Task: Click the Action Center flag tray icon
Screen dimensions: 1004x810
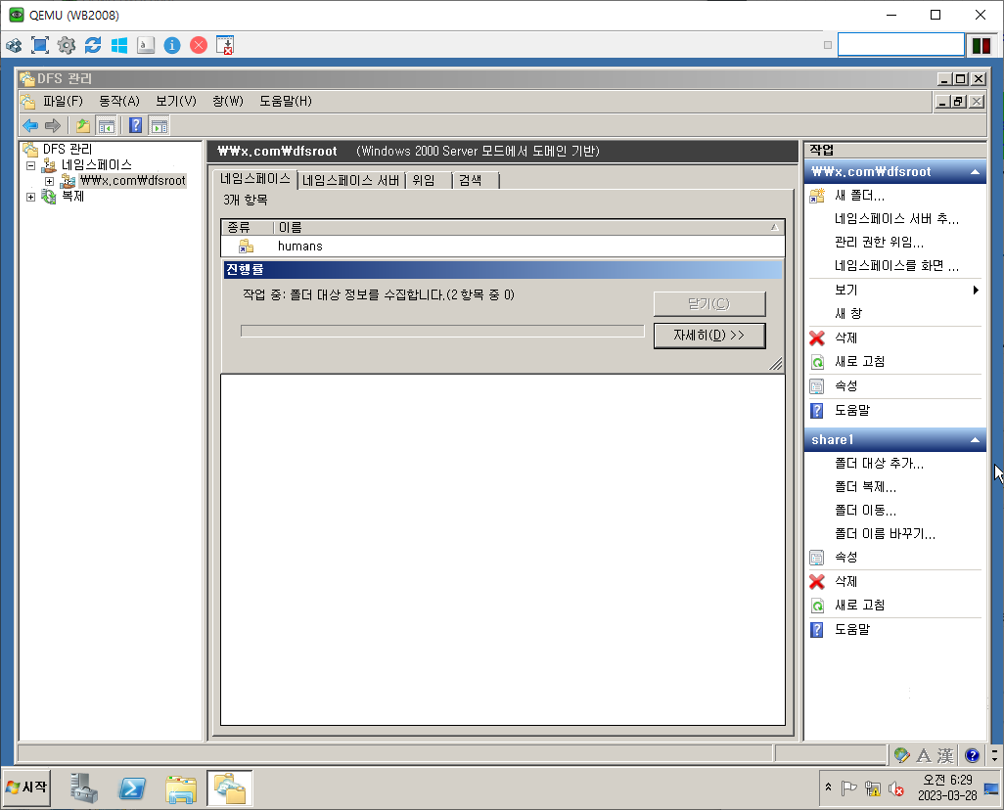Action: (848, 788)
